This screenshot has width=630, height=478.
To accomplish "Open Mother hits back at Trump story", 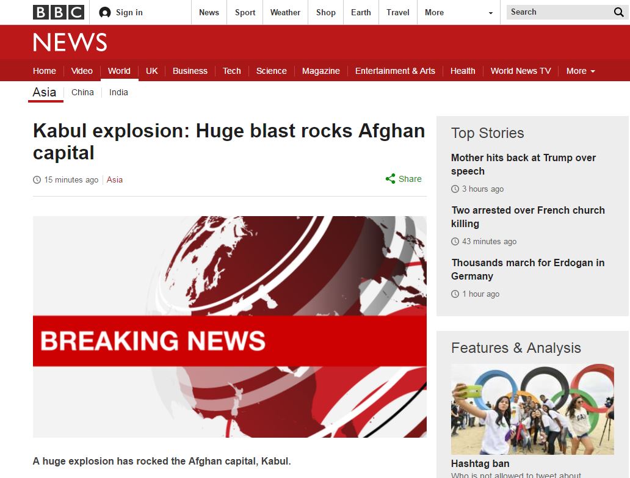I will 523,164.
